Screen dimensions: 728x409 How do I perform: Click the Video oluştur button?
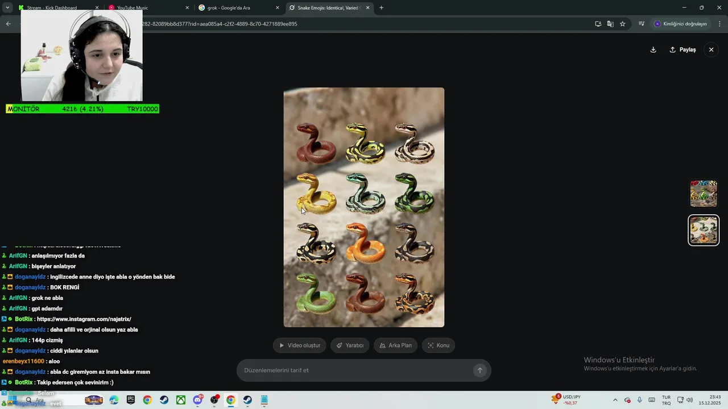(299, 345)
